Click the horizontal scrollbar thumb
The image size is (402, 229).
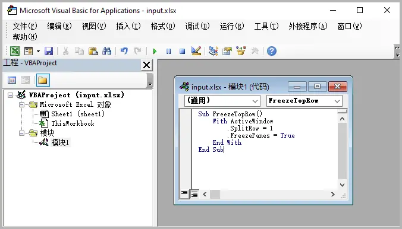click(215, 195)
